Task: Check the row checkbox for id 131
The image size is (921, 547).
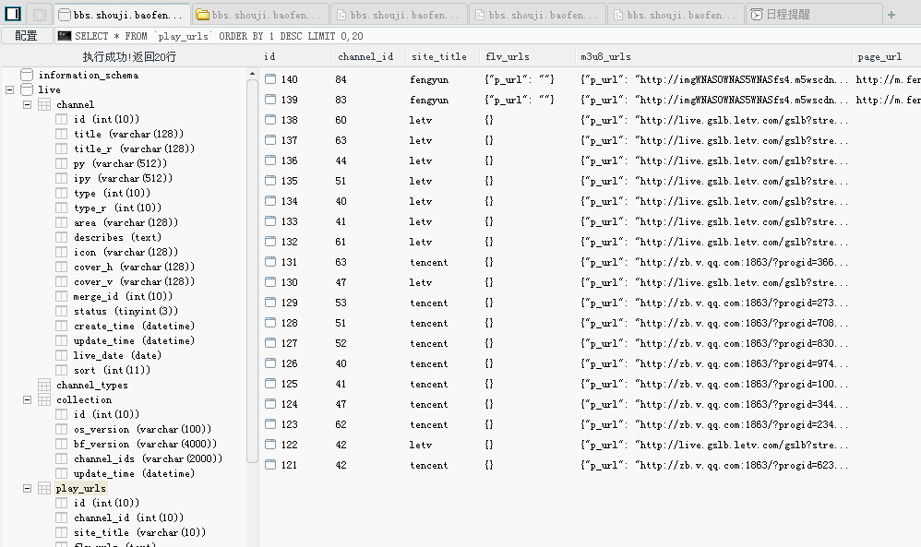Action: pyautogui.click(x=270, y=262)
